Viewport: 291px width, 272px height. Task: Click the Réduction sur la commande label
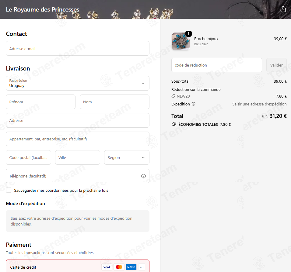pyautogui.click(x=196, y=89)
